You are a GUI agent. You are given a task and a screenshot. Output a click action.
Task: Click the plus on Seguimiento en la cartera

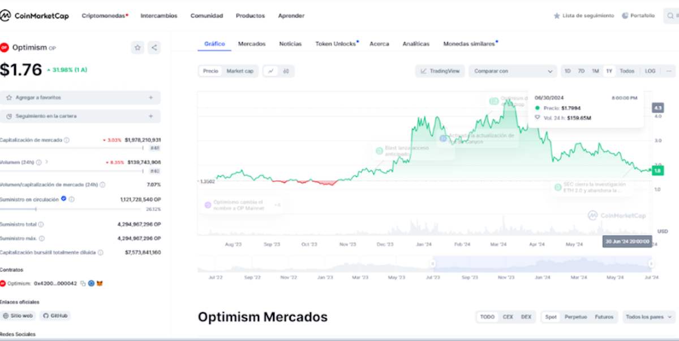151,117
